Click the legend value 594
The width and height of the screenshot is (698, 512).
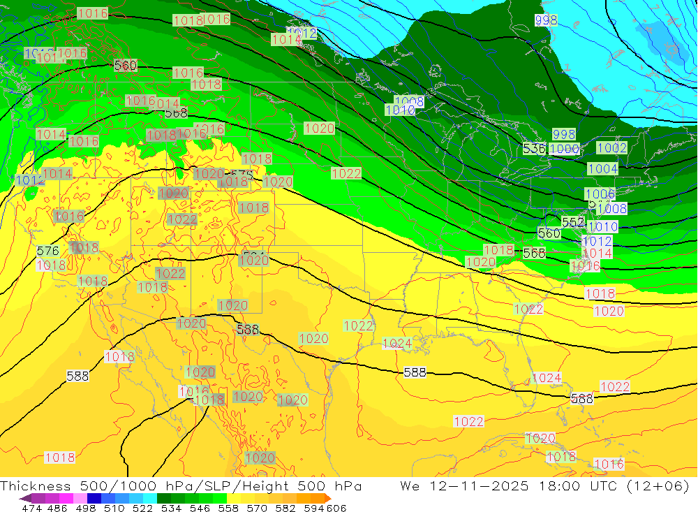point(314,509)
